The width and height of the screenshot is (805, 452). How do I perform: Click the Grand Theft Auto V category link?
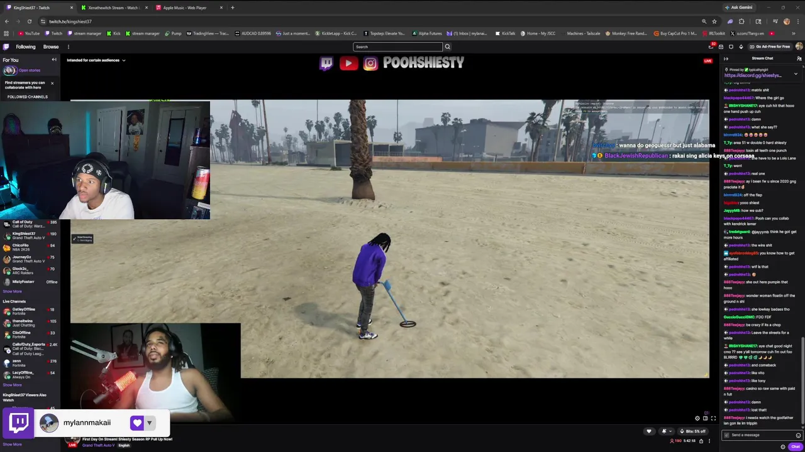click(98, 445)
